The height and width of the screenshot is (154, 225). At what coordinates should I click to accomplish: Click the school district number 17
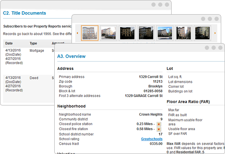[160, 134]
